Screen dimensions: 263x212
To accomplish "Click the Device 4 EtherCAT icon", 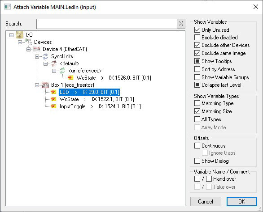I will point(37,49).
